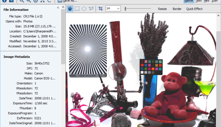Switch to the Native view tab

coord(188,1)
